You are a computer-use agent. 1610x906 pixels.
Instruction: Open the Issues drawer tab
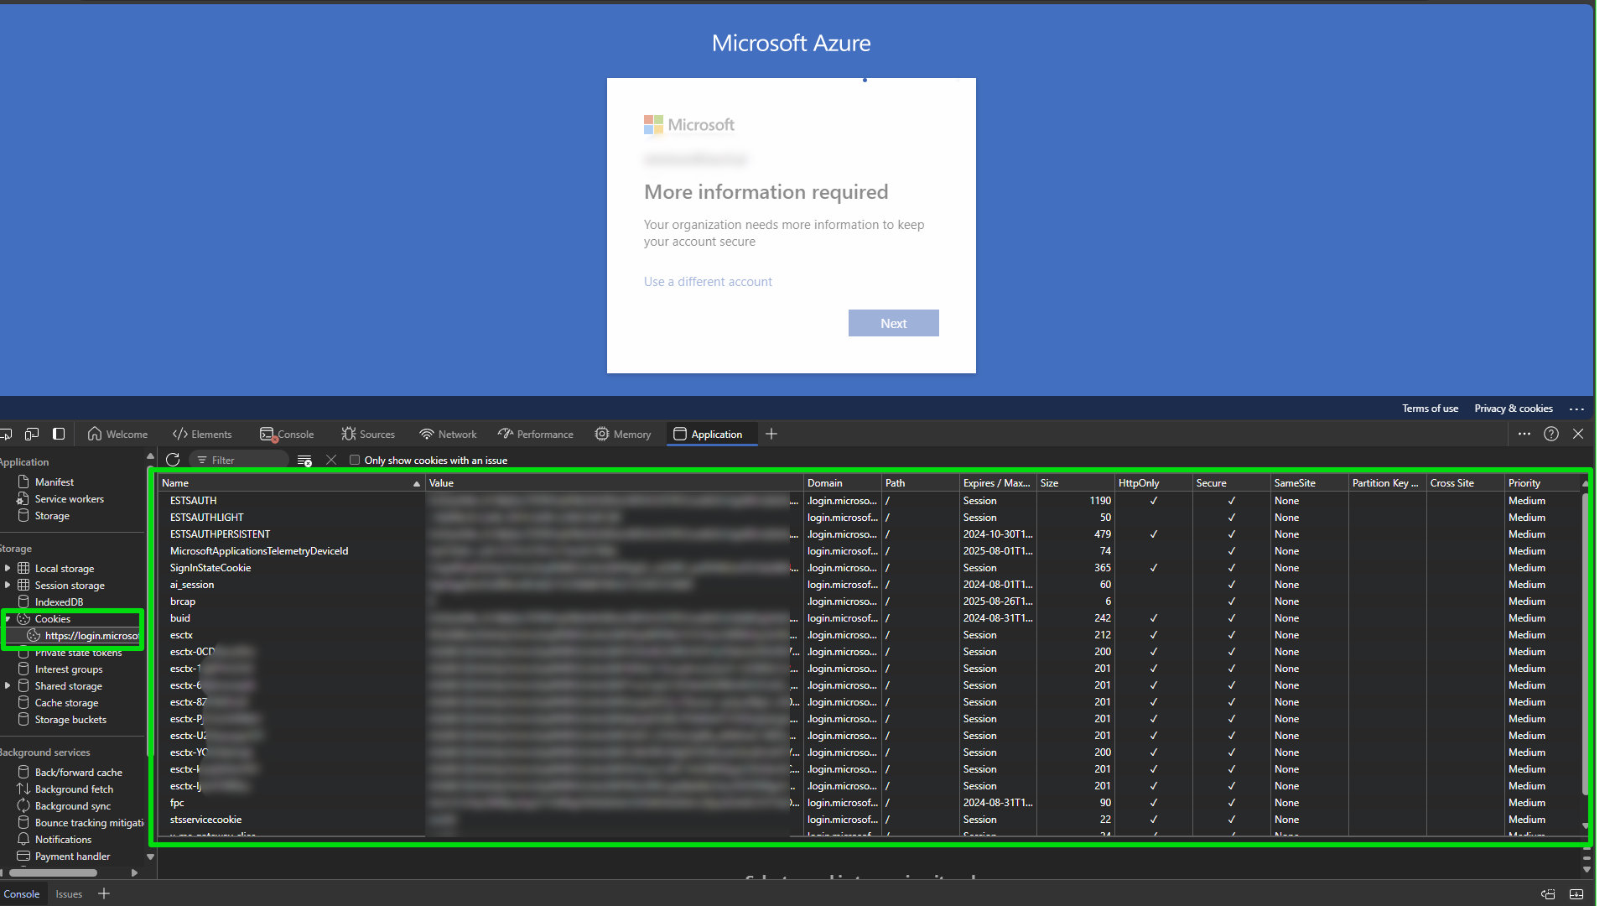[x=69, y=894]
